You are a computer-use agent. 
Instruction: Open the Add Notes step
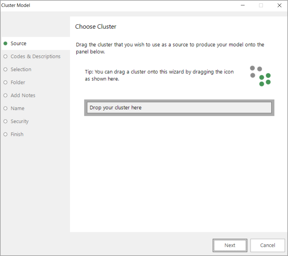[23, 95]
